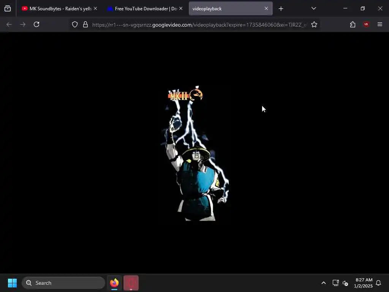The image size is (389, 292).
Task: Minimize the Firefox window
Action: point(345,8)
